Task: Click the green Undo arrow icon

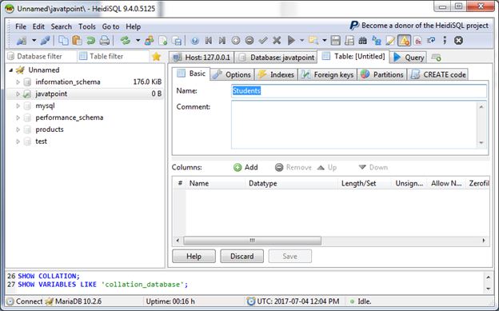Action: tap(90, 41)
